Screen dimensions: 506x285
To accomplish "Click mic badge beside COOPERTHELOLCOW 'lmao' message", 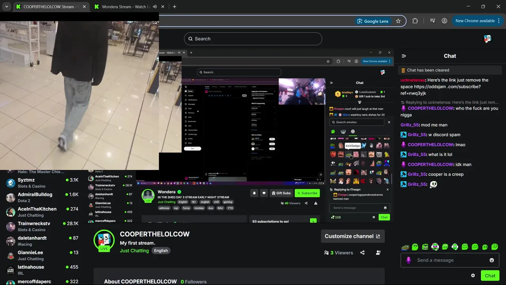I will point(404,144).
